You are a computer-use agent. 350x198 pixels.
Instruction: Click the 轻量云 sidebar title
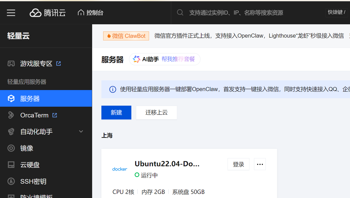[18, 36]
